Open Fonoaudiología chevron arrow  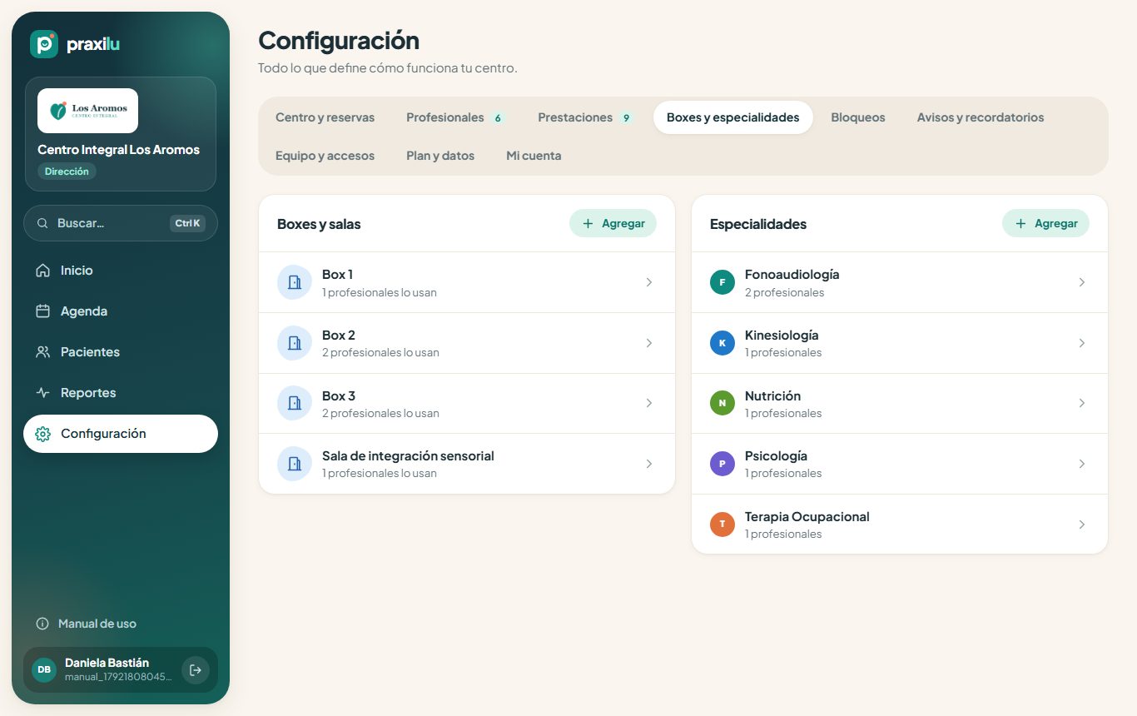point(1082,282)
